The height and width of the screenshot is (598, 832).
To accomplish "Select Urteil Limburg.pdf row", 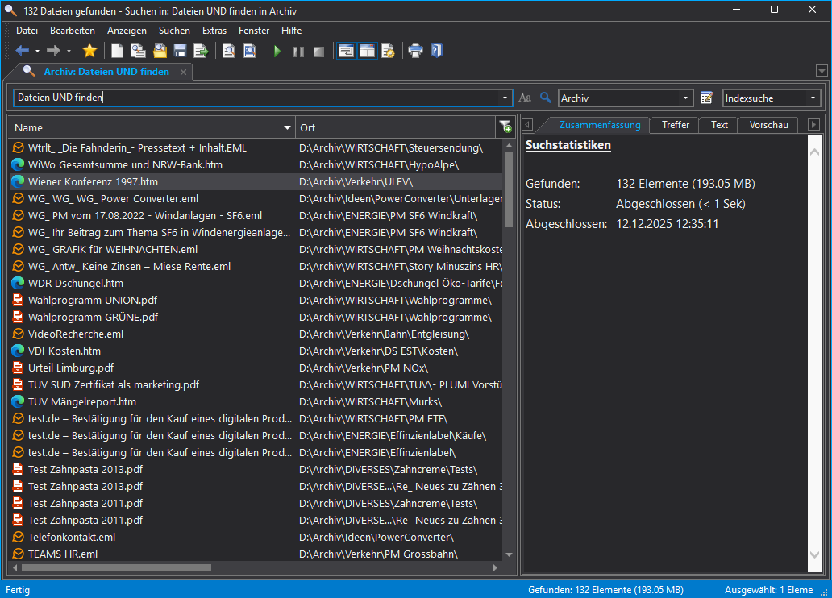I will pos(256,368).
